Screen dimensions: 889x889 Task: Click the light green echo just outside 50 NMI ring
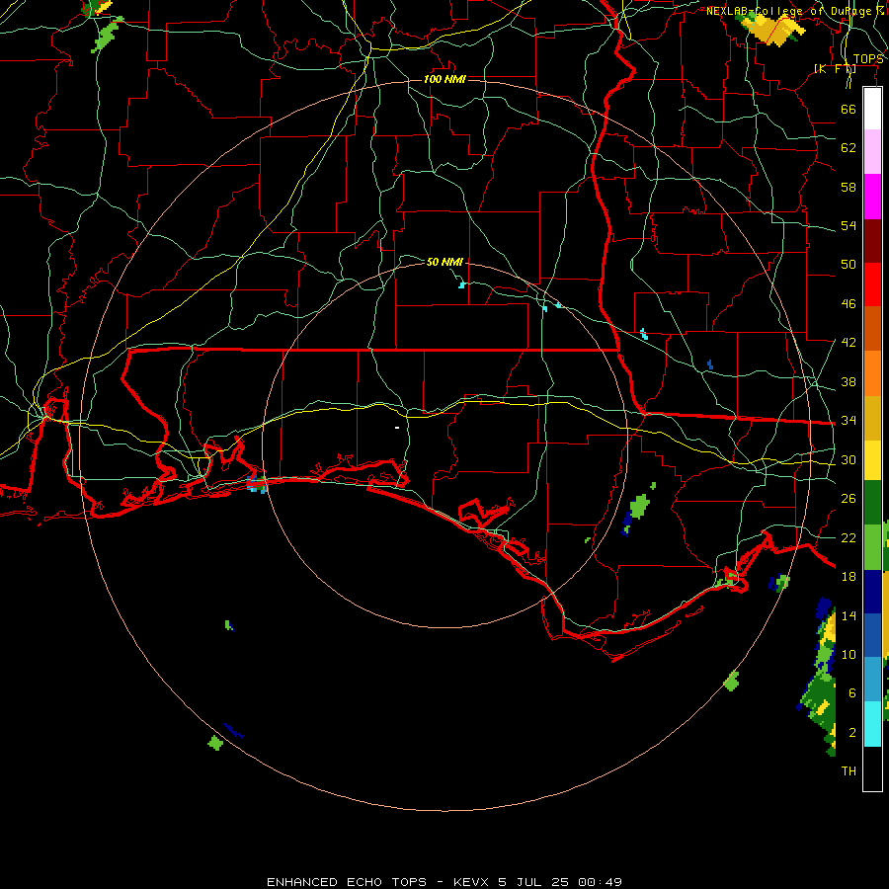(x=639, y=506)
